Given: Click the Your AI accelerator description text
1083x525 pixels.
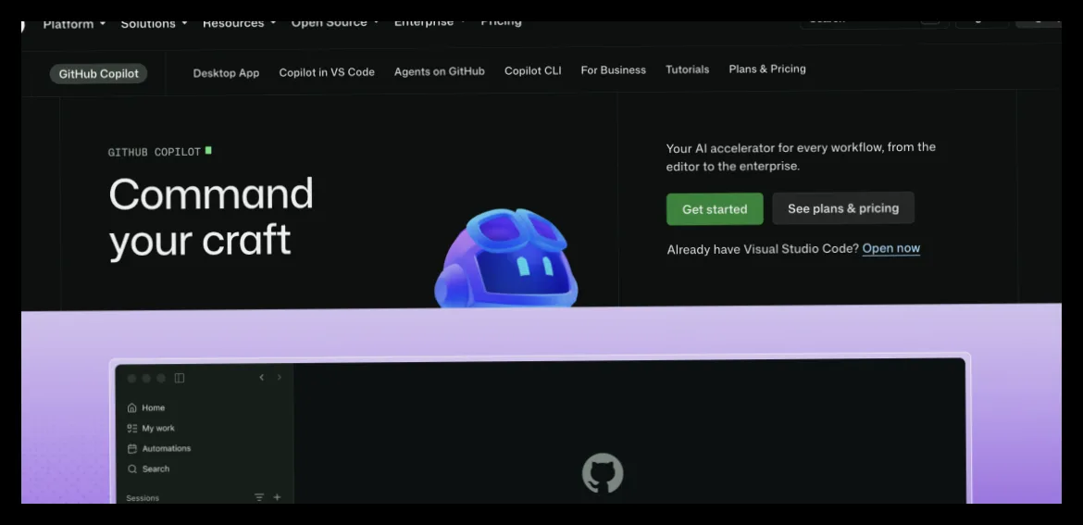Looking at the screenshot, I should click(801, 156).
